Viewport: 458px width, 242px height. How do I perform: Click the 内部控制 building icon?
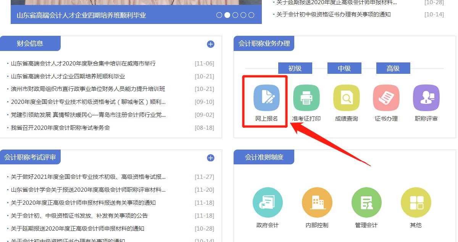pos(317,202)
